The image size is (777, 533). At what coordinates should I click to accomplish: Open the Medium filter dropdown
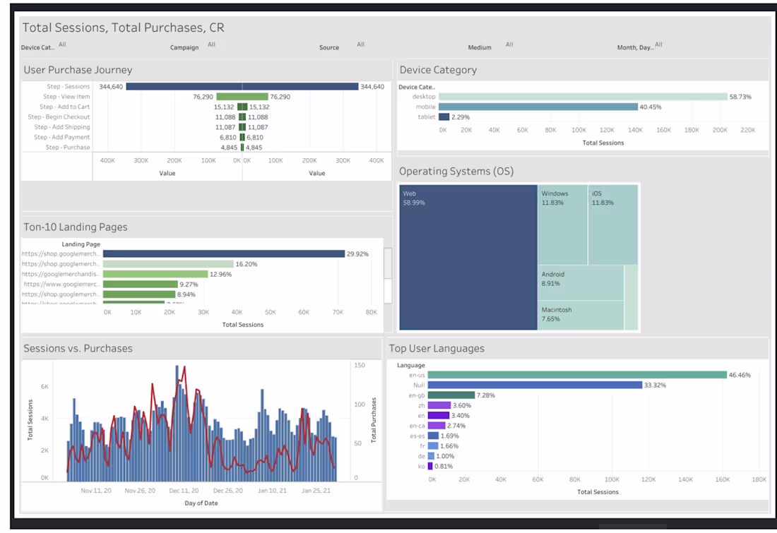click(509, 45)
